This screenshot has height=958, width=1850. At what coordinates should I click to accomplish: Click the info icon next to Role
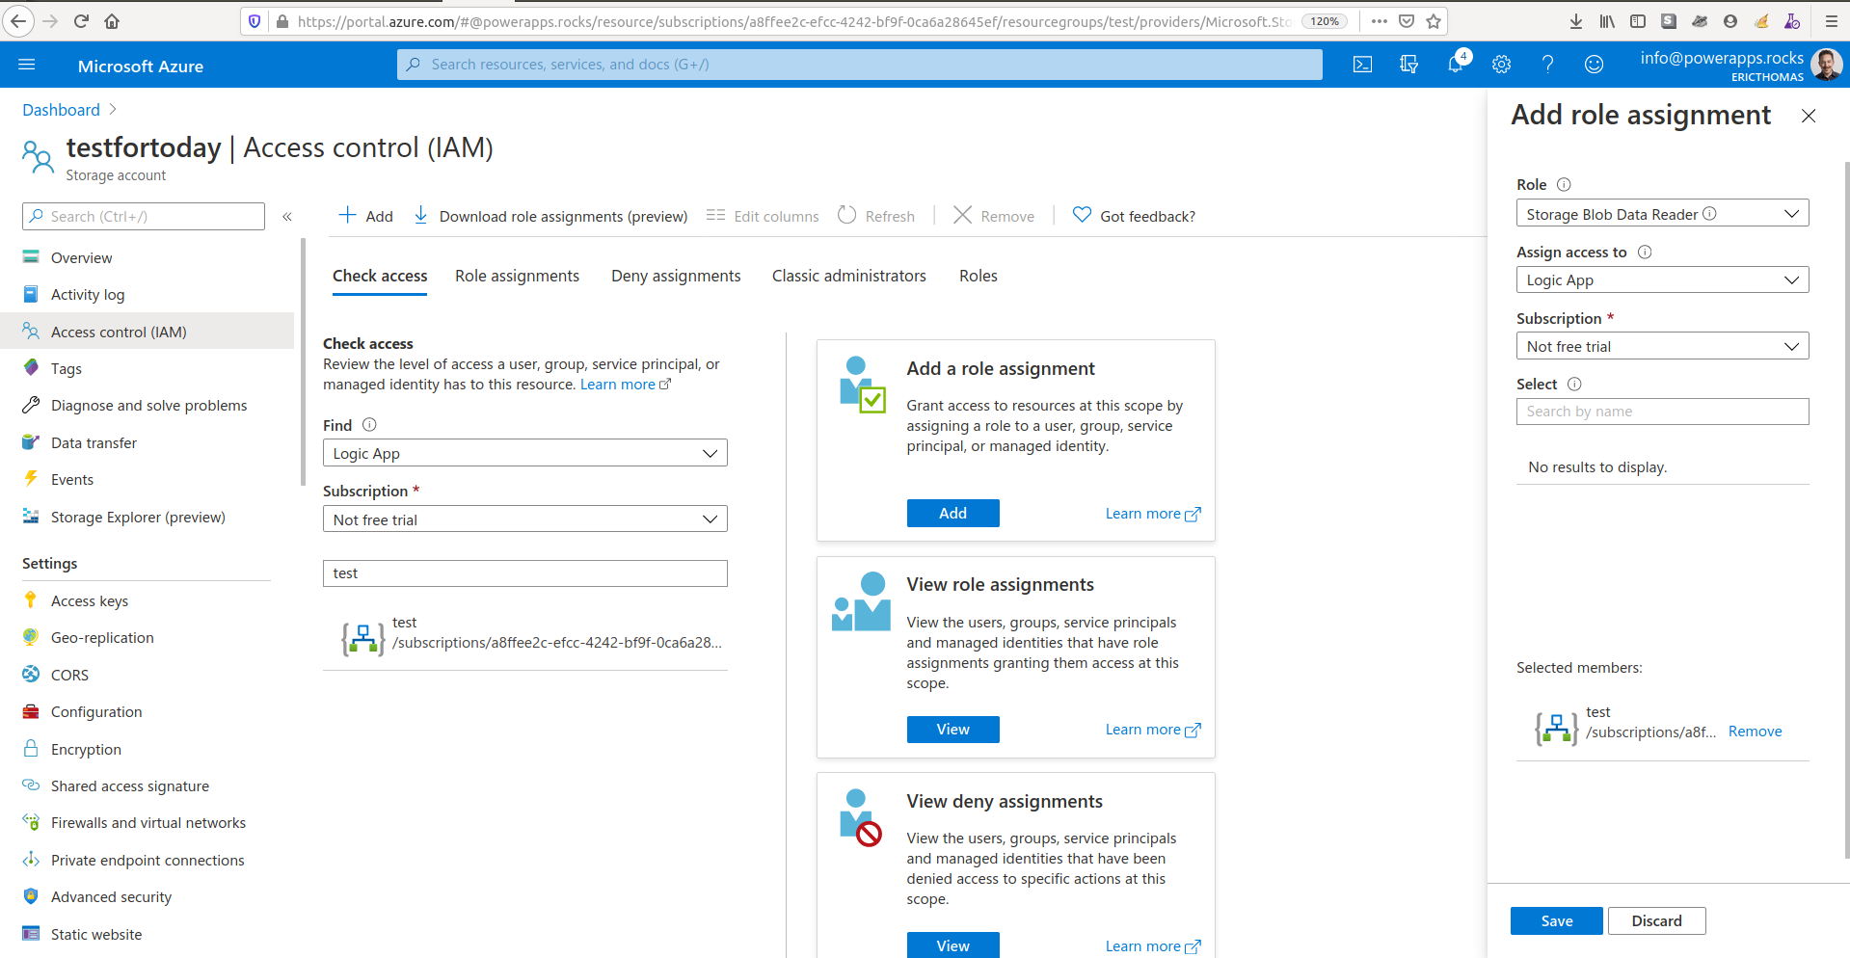tap(1563, 184)
